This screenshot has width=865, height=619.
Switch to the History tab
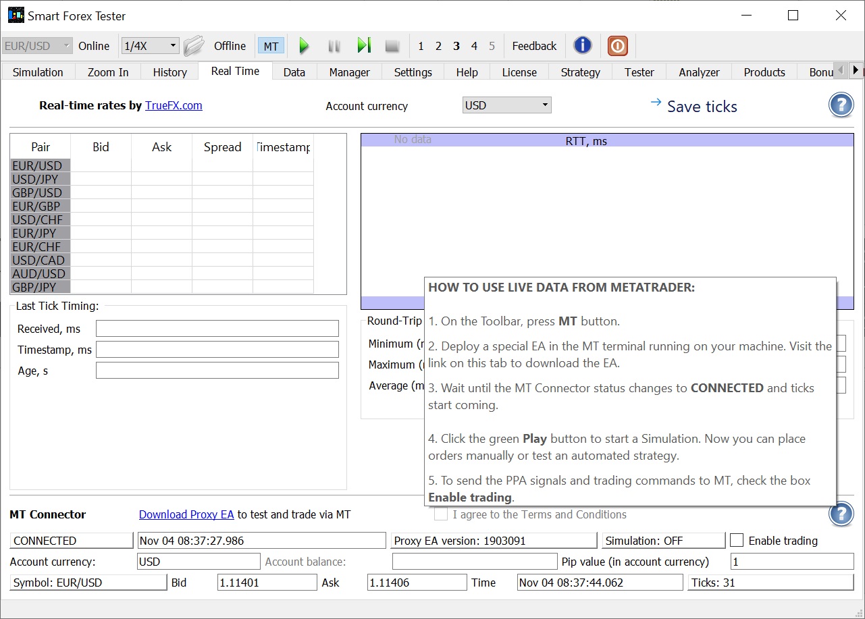point(169,72)
